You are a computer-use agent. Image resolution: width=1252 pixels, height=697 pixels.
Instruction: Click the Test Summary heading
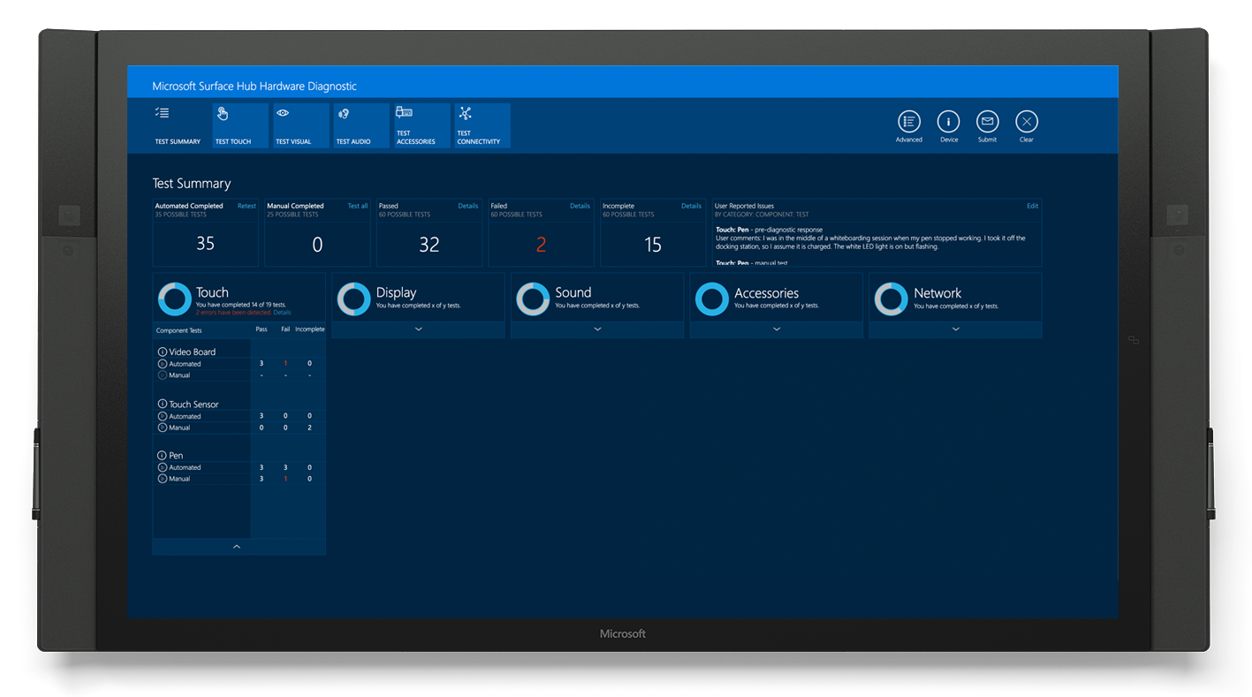192,184
